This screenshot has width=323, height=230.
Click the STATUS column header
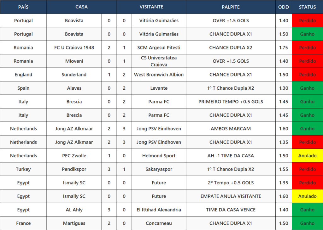pyautogui.click(x=307, y=7)
